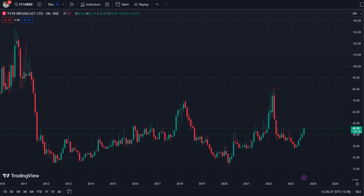This screenshot has width=364, height=196.
Task: Toggle the pink legend indicator icon
Action: click(x=69, y=14)
